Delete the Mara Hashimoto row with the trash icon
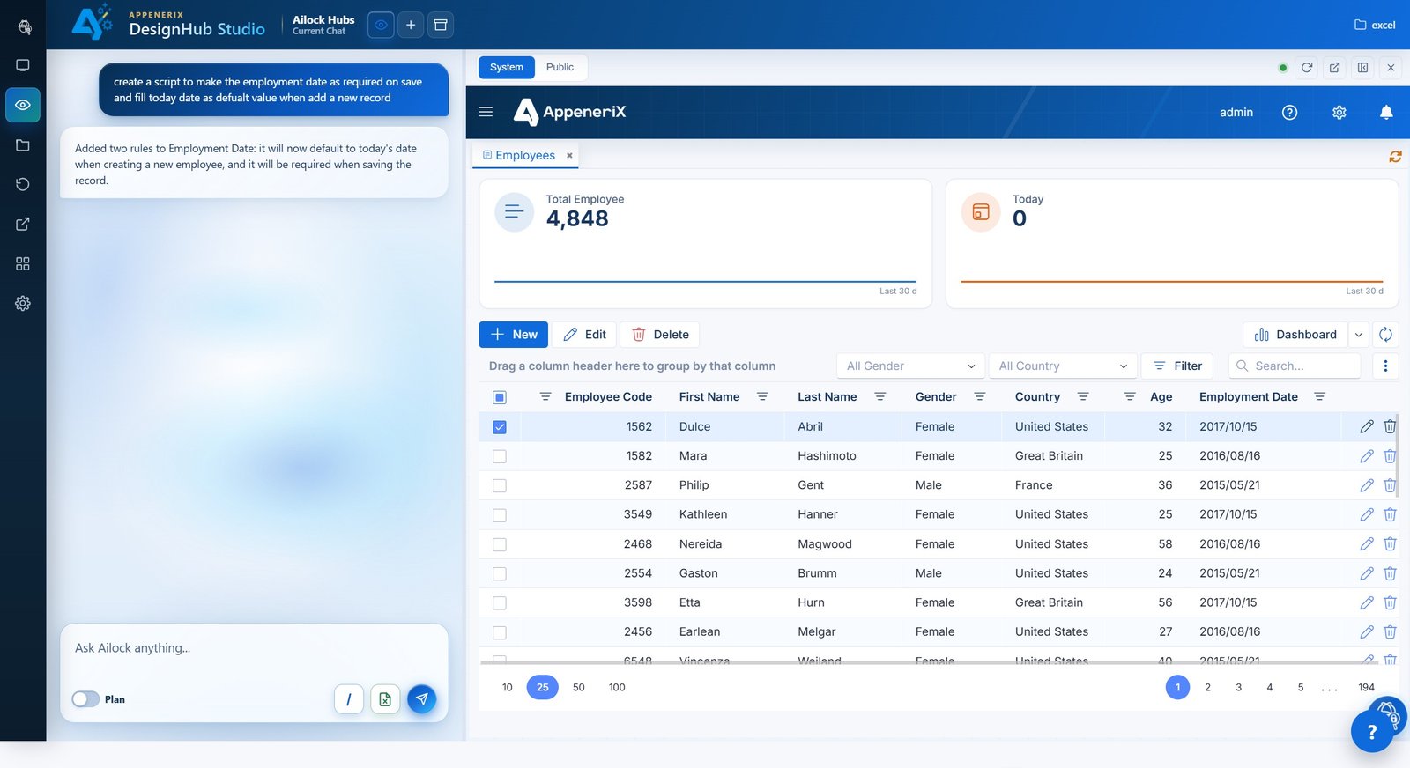1410x768 pixels. click(x=1390, y=456)
